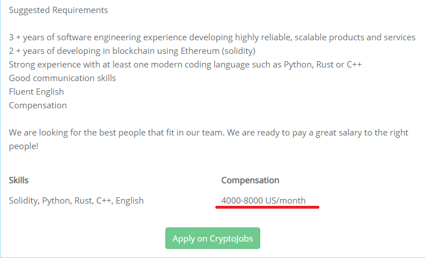Click the Good communication skills text
The image size is (425, 258).
[63, 78]
